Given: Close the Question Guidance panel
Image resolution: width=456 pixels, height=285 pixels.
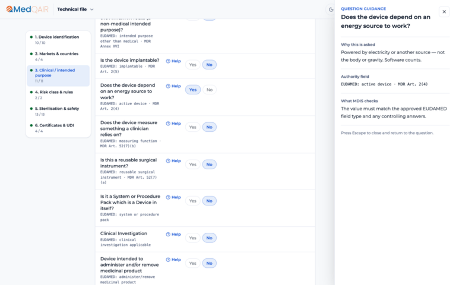Looking at the screenshot, I should [x=444, y=12].
